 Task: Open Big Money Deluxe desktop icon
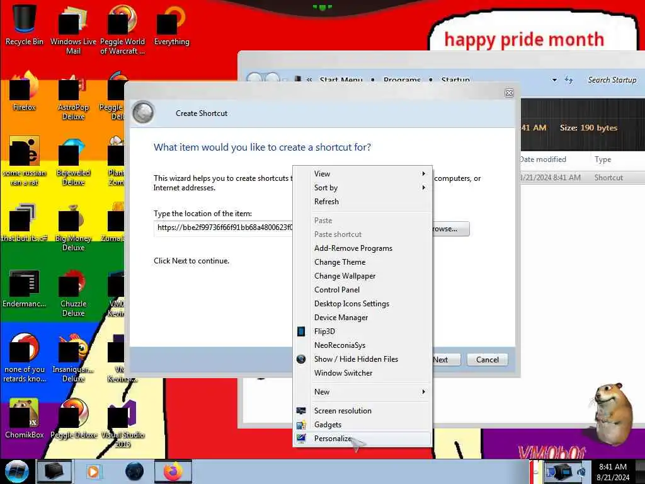73,228
